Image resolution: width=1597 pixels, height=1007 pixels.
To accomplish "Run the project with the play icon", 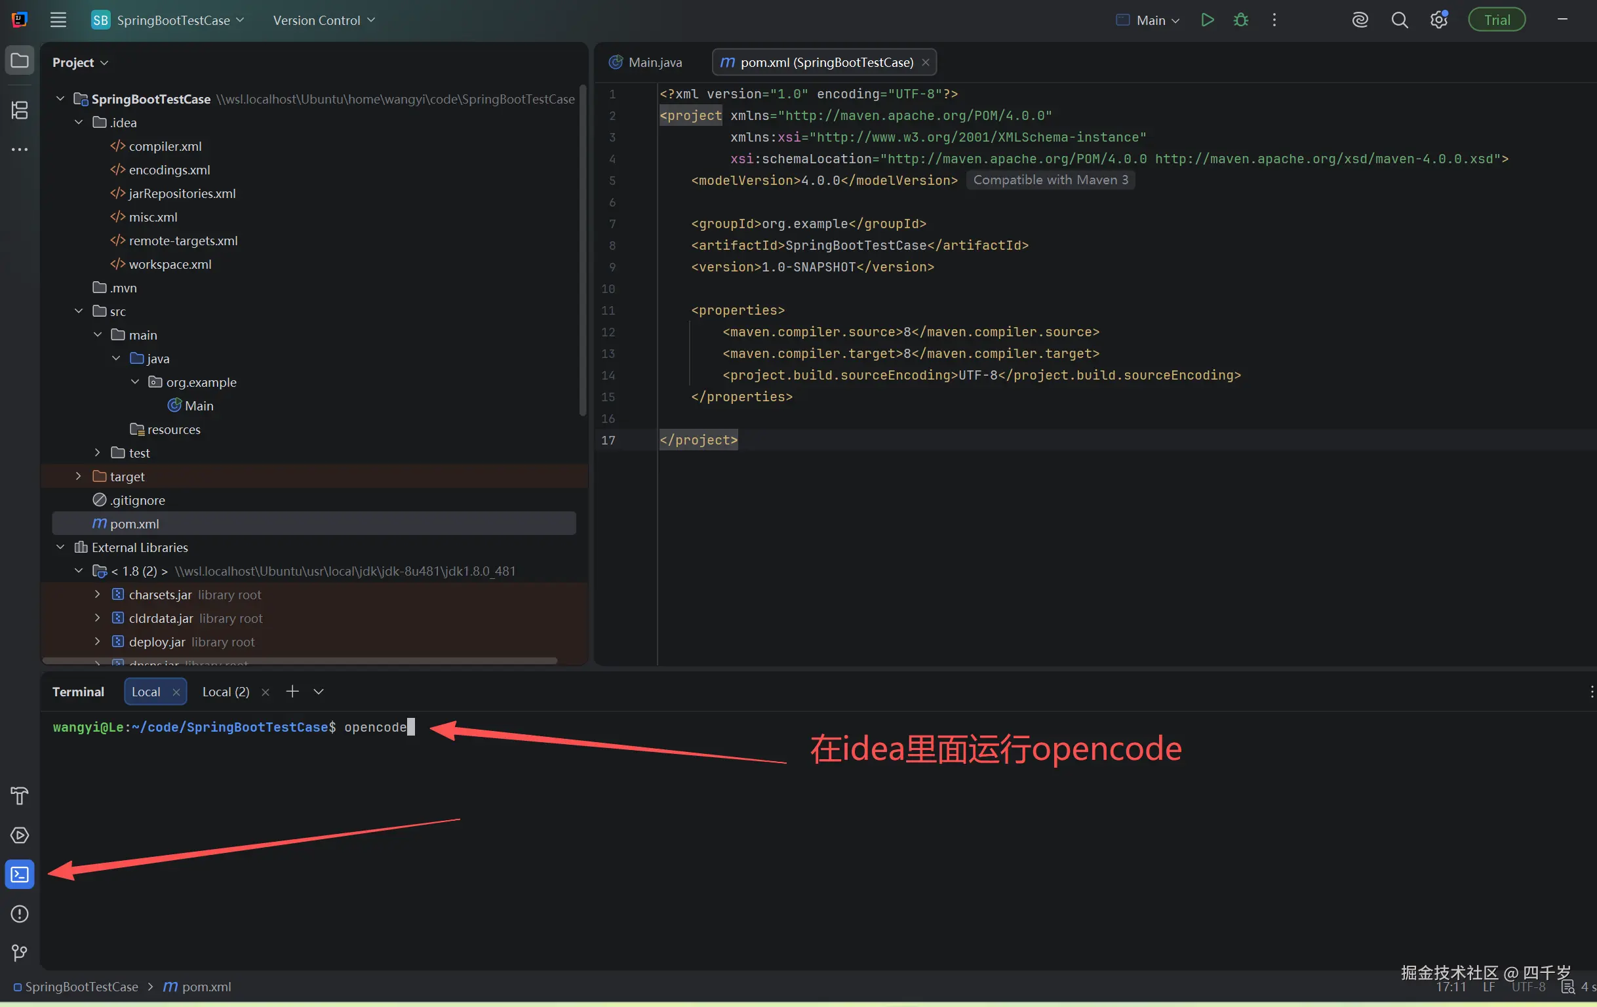I will click(x=1206, y=19).
